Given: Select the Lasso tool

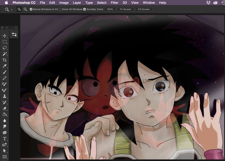Looking at the screenshot, I should tap(5, 48).
